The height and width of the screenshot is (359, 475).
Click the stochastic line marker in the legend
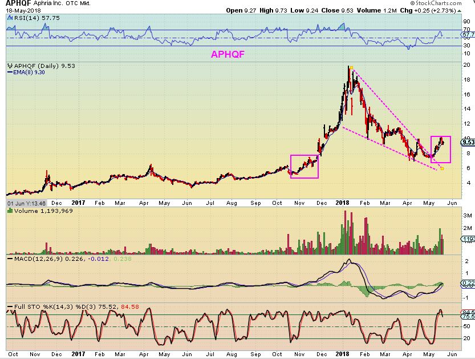point(10,307)
